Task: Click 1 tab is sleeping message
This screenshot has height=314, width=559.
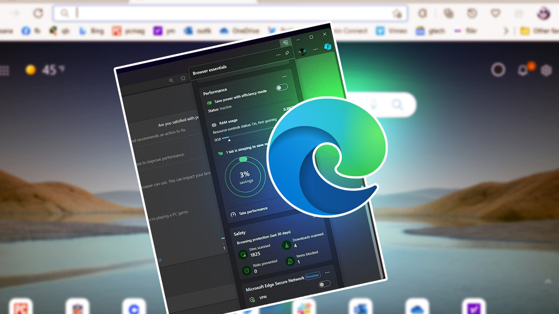Action: [246, 149]
